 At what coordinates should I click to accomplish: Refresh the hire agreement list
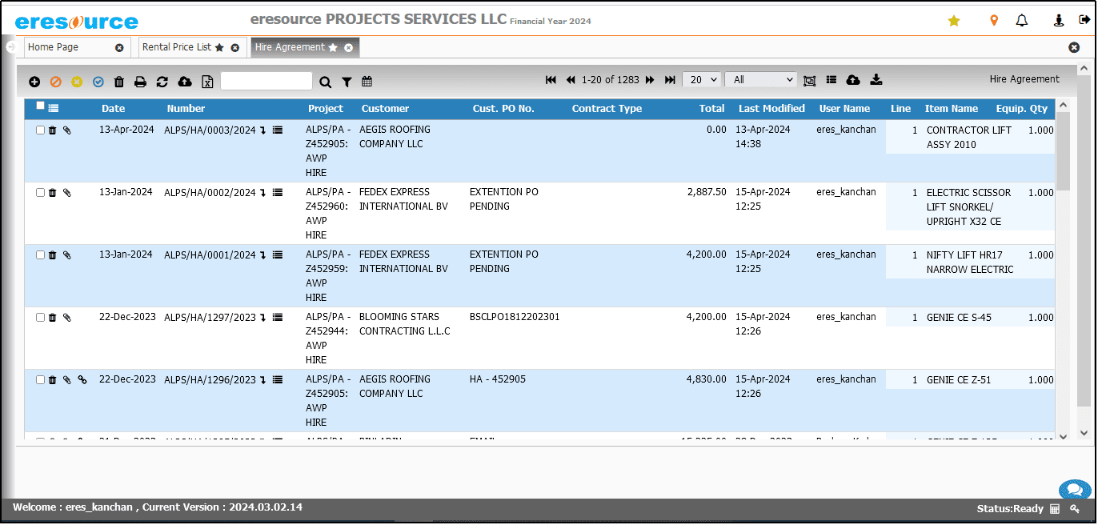(162, 82)
